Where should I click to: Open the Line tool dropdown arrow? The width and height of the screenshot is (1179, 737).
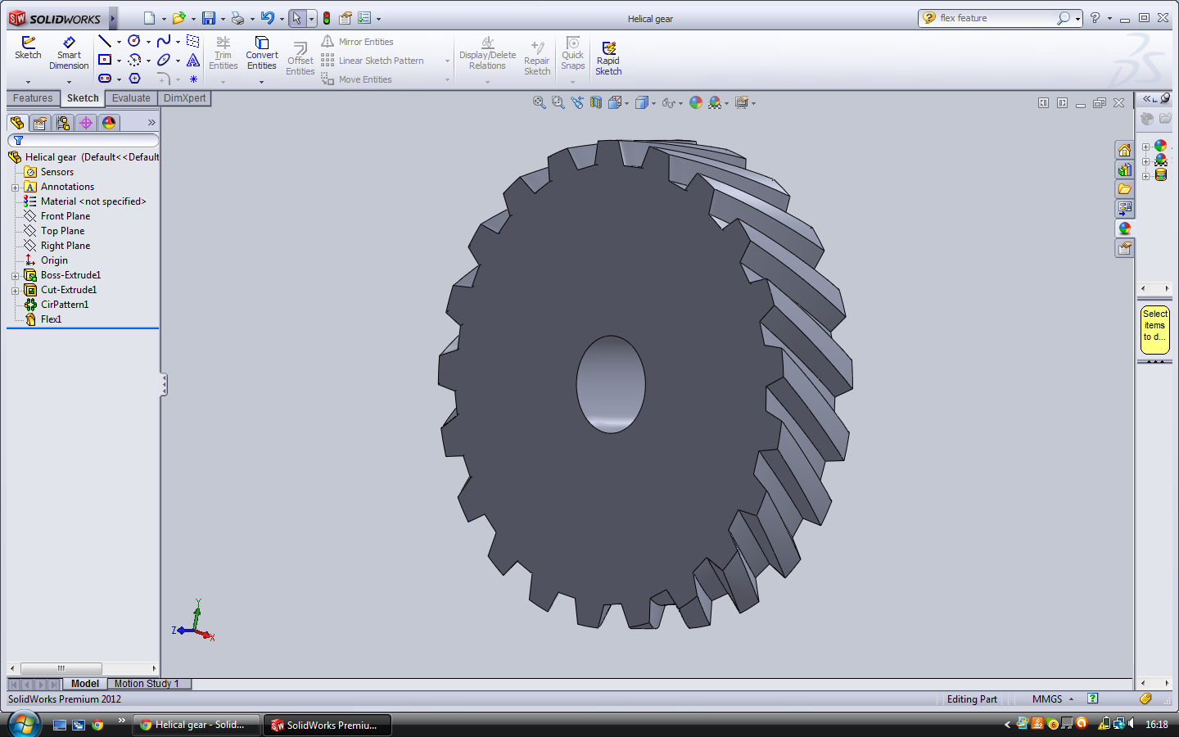point(119,42)
